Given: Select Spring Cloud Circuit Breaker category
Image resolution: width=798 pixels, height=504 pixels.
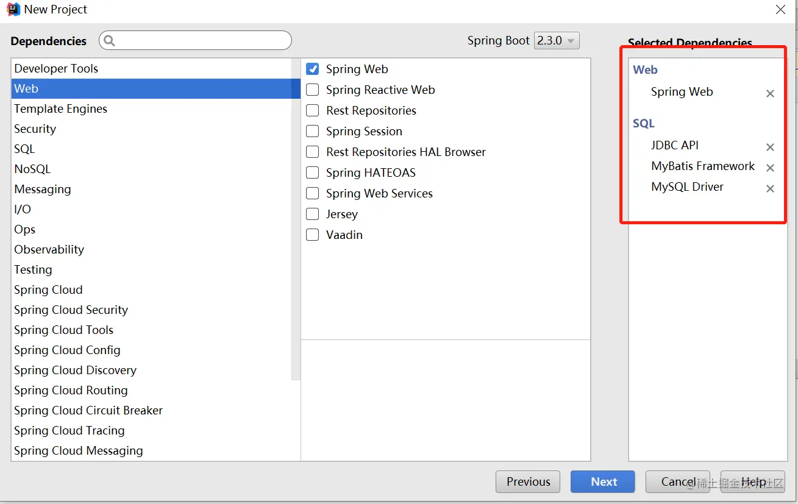Looking at the screenshot, I should pyautogui.click(x=152, y=410).
